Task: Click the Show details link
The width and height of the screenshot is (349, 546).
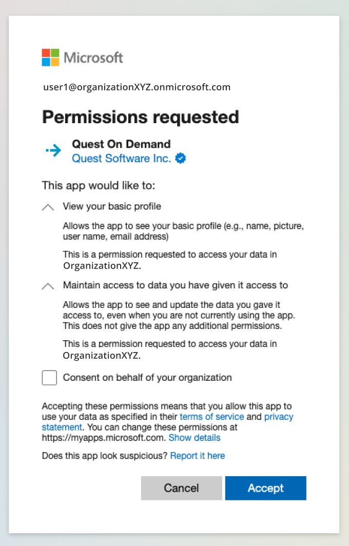Action: point(194,438)
